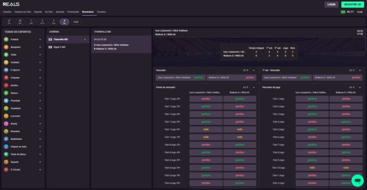The height and width of the screenshot is (190, 367).
Task: Select the Resultados tab
Action: (88, 11)
